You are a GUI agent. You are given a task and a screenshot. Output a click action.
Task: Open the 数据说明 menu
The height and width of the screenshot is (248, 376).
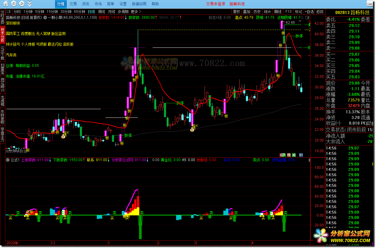[x=139, y=4]
